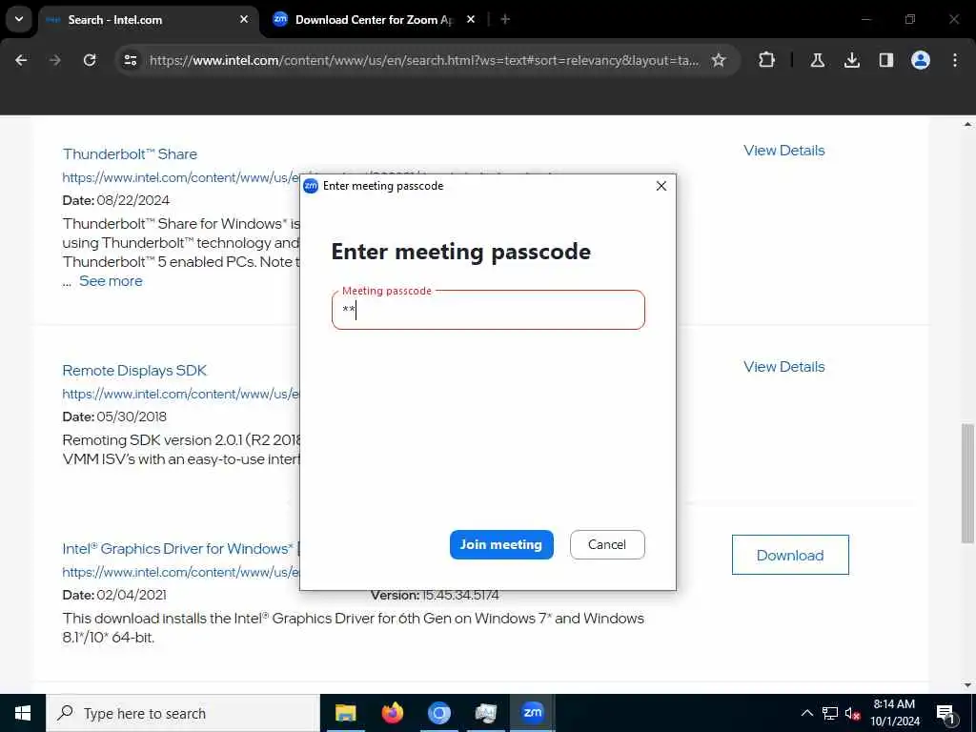This screenshot has width=976, height=732.
Task: Open the Chrome profile avatar
Action: (x=921, y=60)
